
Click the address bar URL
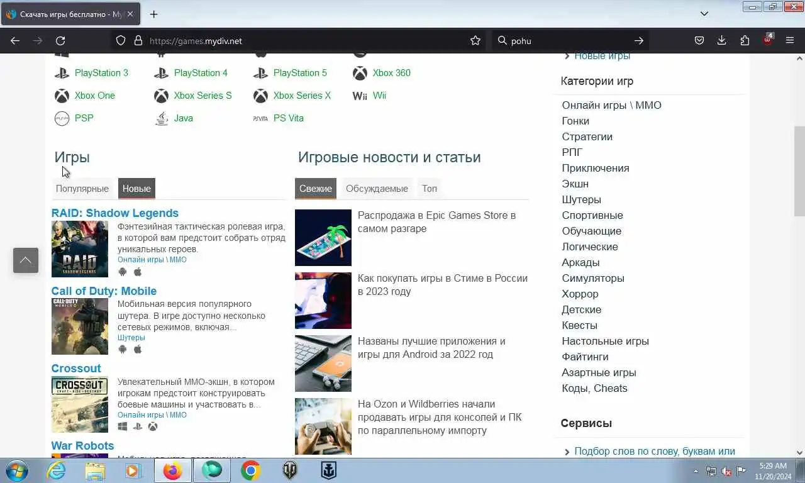(196, 41)
